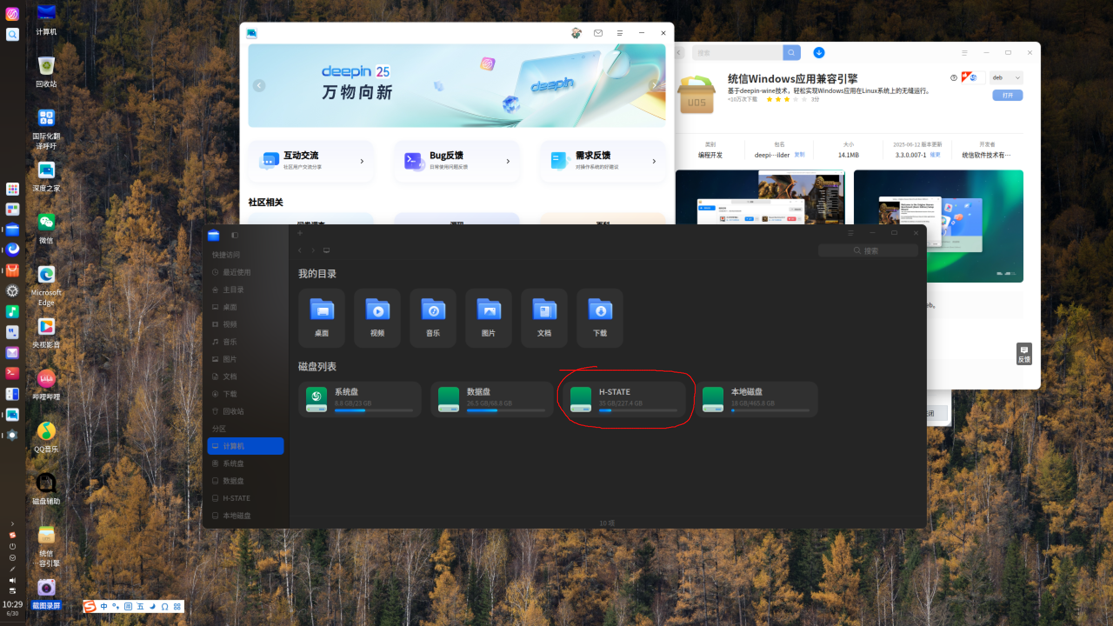
Task: Click the 打开 button in app store
Action: click(1008, 95)
